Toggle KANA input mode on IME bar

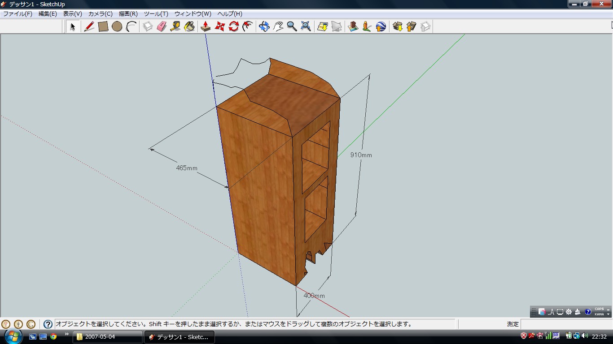(599, 314)
